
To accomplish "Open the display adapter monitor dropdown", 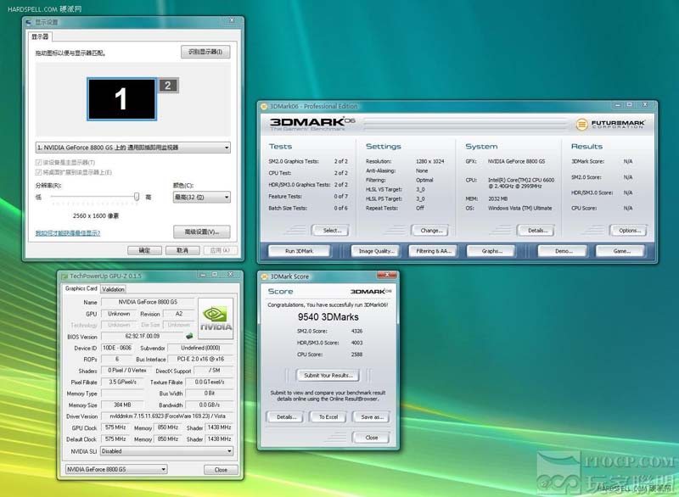I will pyautogui.click(x=133, y=148).
